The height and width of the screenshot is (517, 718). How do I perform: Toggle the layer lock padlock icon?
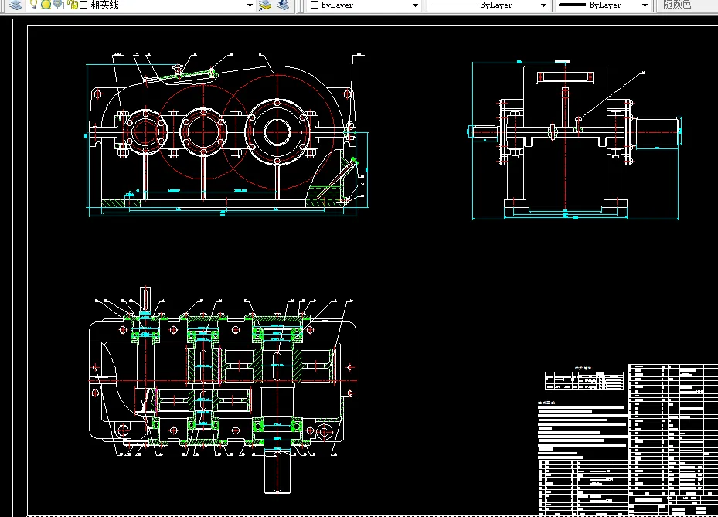[73, 5]
